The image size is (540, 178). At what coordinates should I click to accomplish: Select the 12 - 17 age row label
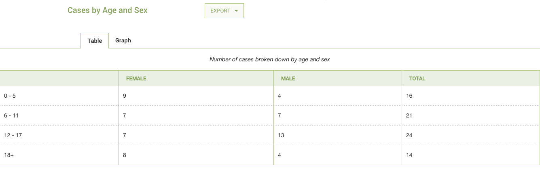(x=13, y=135)
